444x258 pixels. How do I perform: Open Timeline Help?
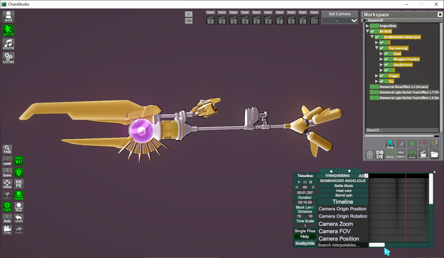tap(305, 237)
